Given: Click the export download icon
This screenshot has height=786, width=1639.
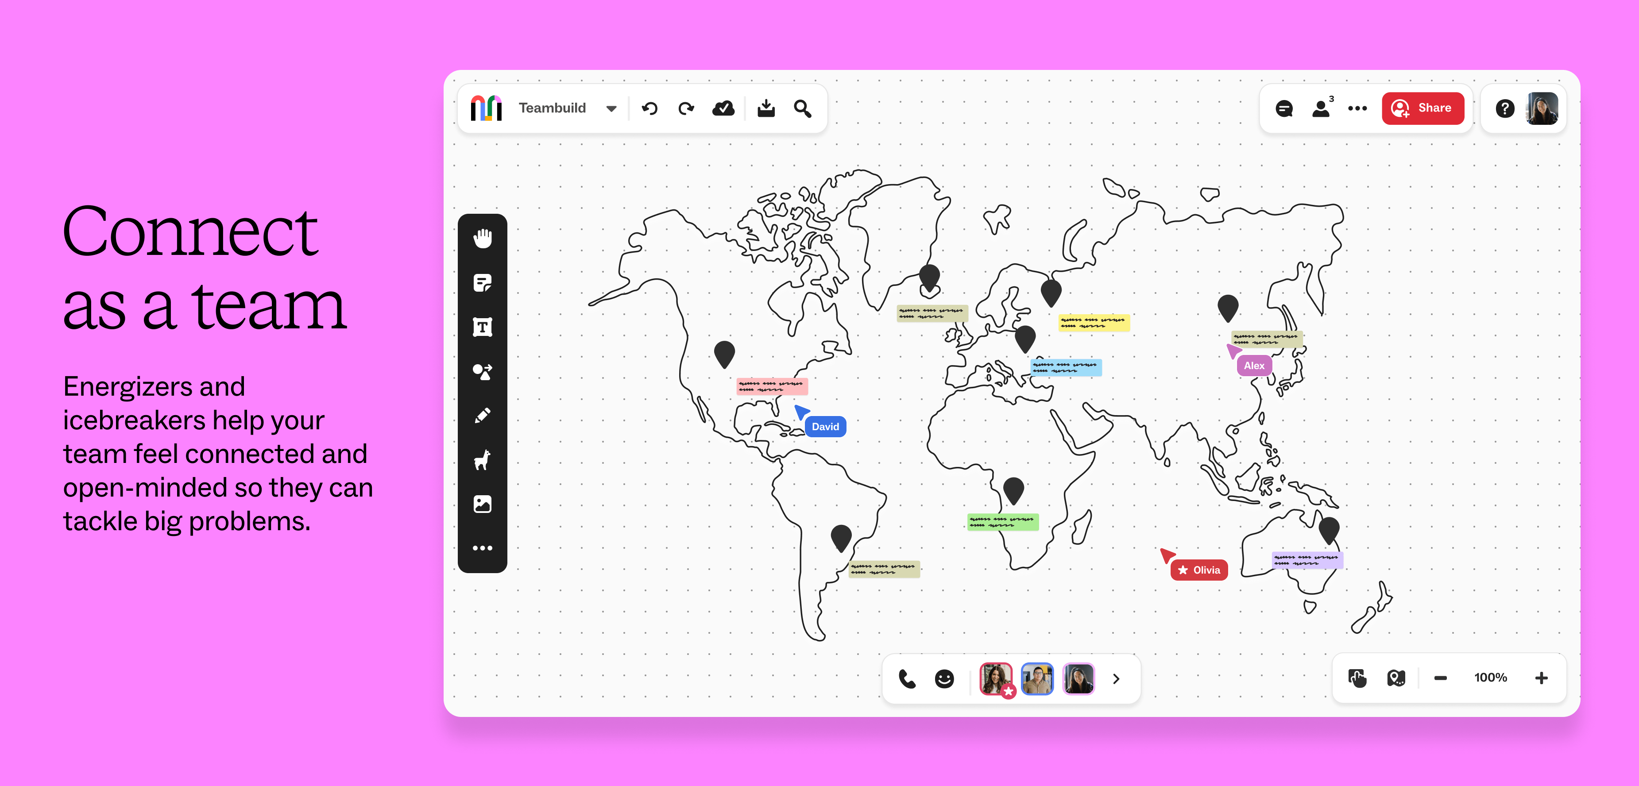Looking at the screenshot, I should [x=766, y=108].
